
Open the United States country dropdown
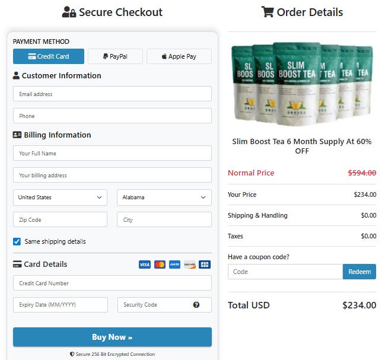[60, 197]
